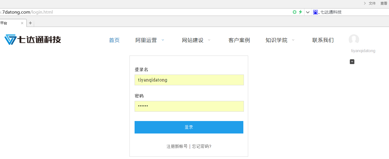Close the current browser tab

click(22, 23)
